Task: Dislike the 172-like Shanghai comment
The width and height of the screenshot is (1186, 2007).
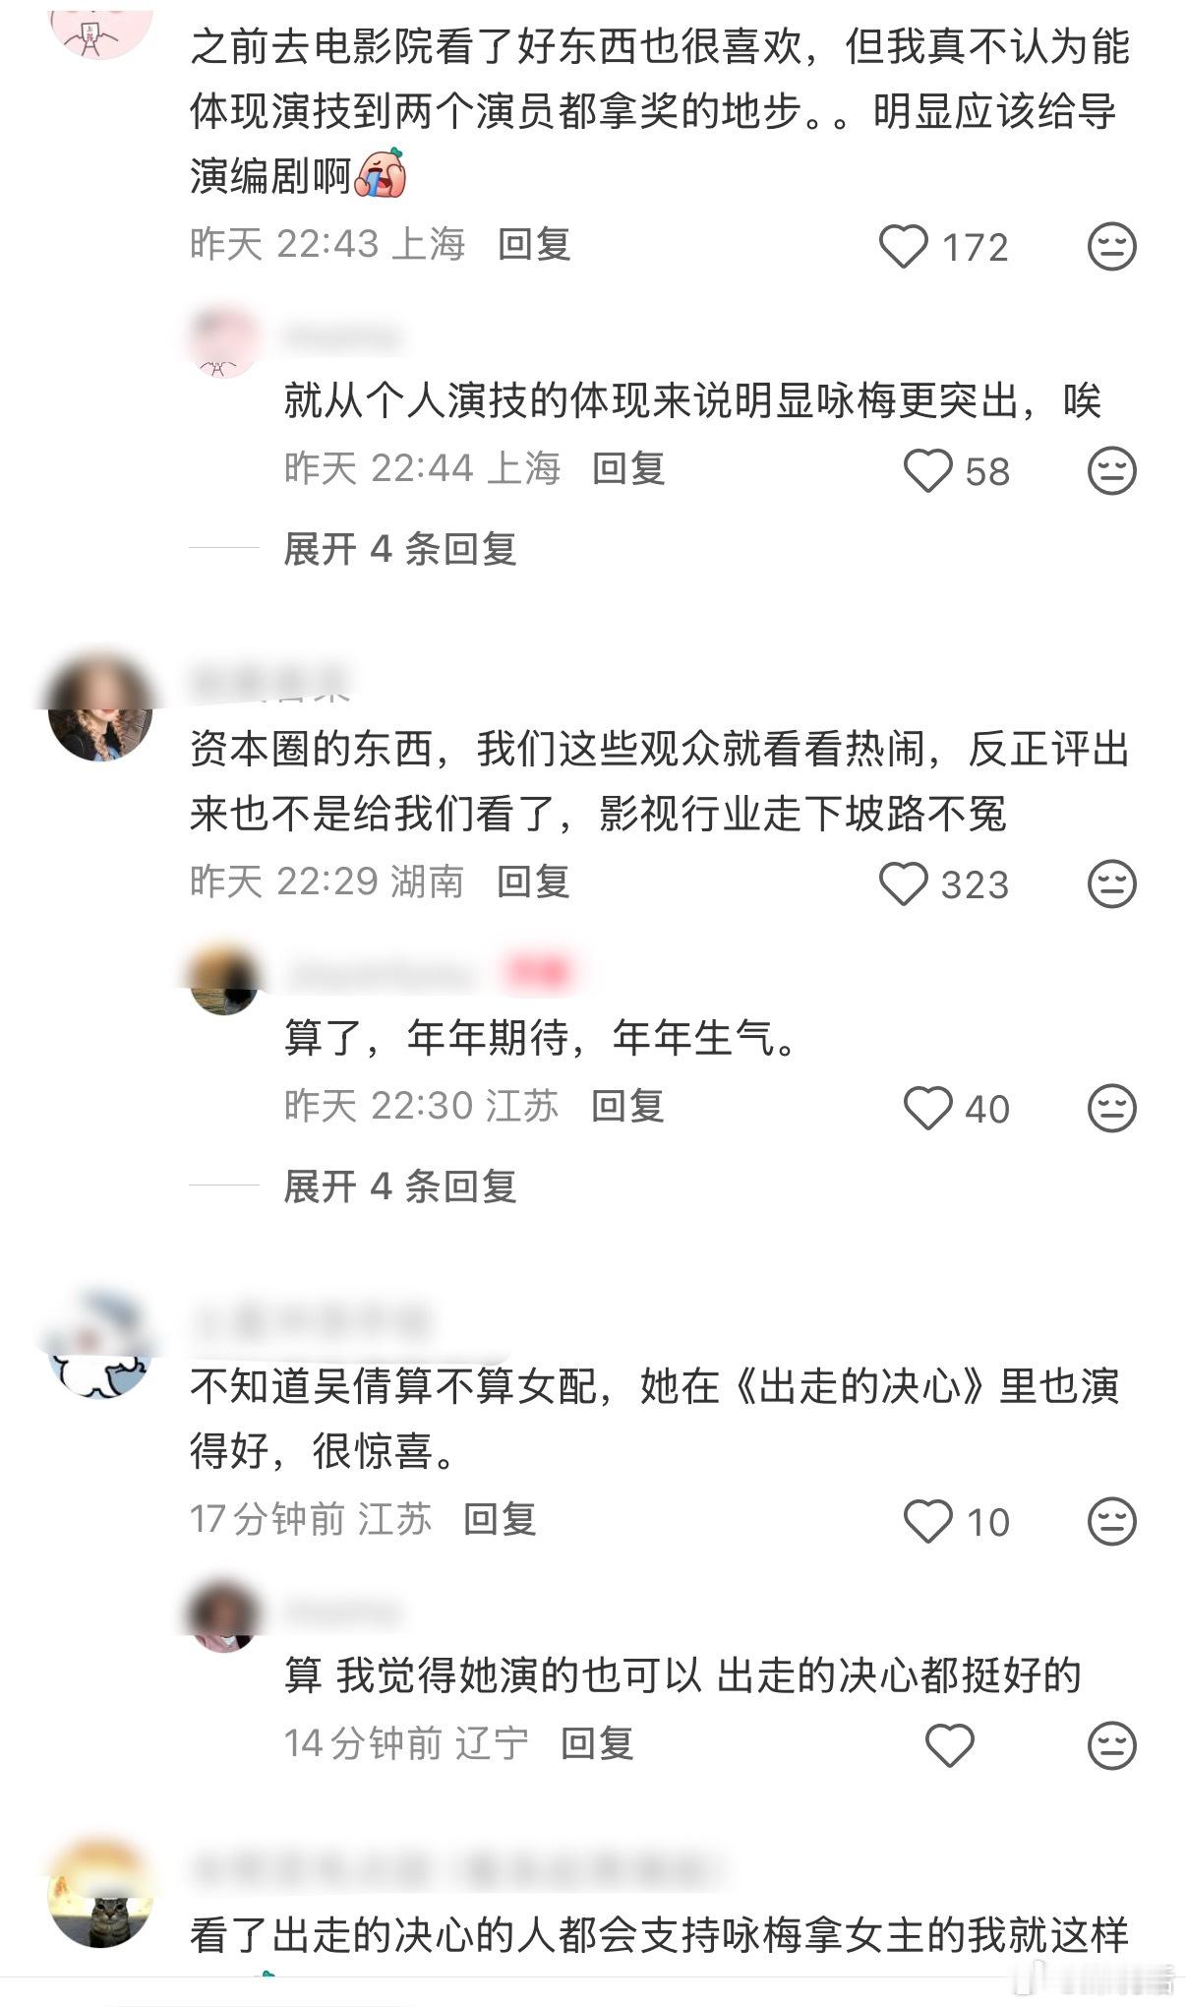Action: click(x=1111, y=247)
